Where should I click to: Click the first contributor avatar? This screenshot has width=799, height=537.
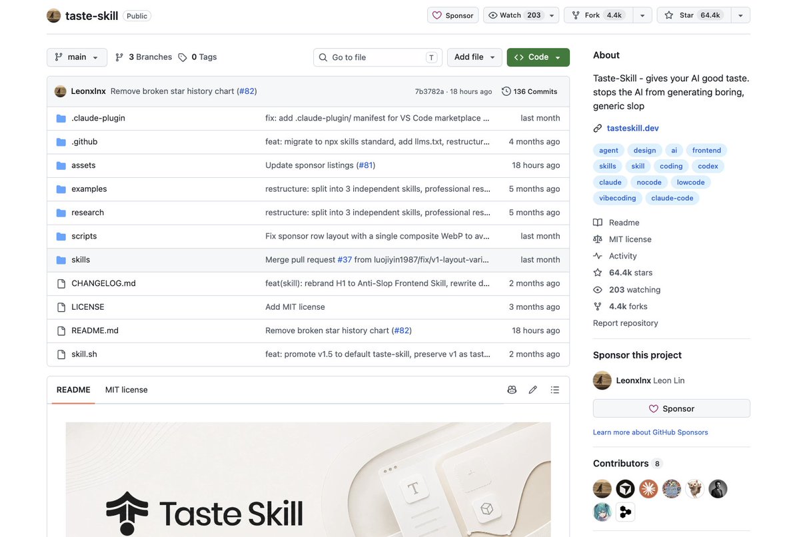[602, 488]
